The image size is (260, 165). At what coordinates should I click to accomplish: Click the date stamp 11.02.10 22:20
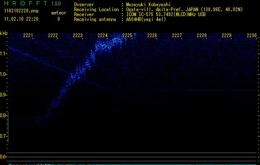[21, 19]
